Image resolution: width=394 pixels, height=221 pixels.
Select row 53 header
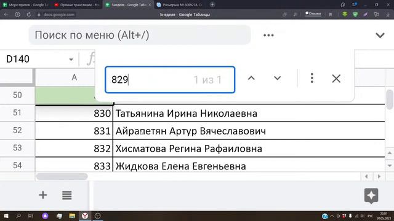(17, 148)
